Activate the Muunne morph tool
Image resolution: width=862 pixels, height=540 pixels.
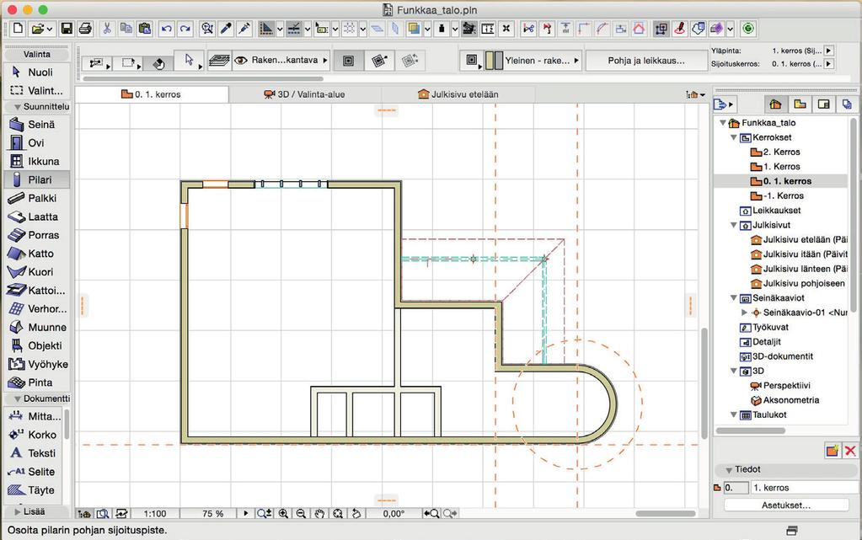(x=37, y=327)
